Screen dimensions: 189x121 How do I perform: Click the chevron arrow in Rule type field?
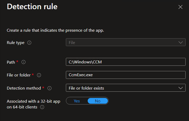(x=180, y=42)
